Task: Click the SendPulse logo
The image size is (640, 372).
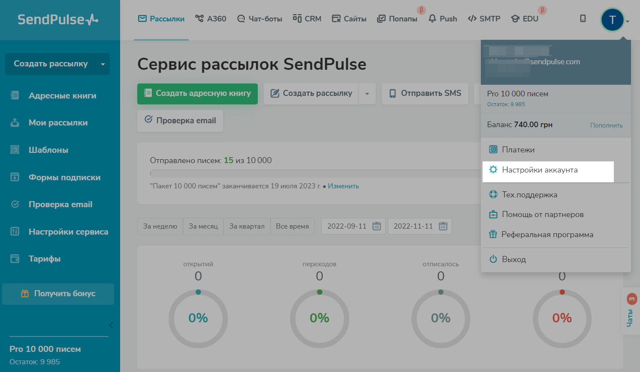Action: pos(58,19)
